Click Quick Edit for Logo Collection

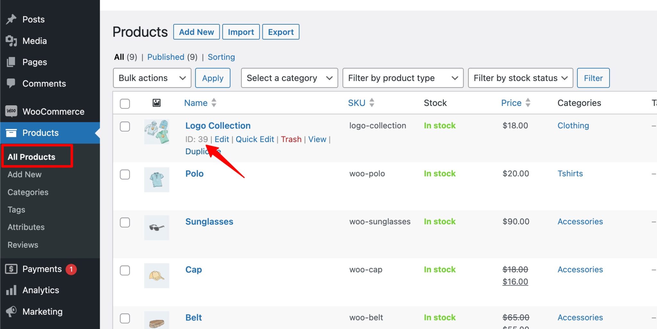pos(255,139)
